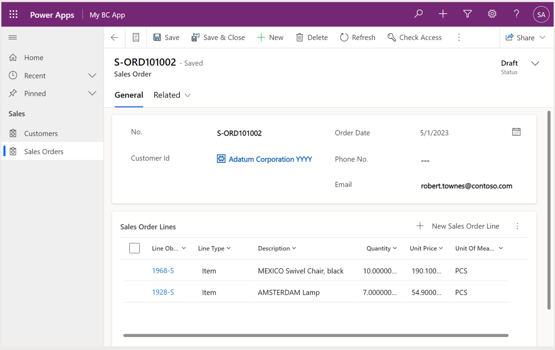The height and width of the screenshot is (350, 555).
Task: Click the My BC App title
Action: [x=107, y=15]
